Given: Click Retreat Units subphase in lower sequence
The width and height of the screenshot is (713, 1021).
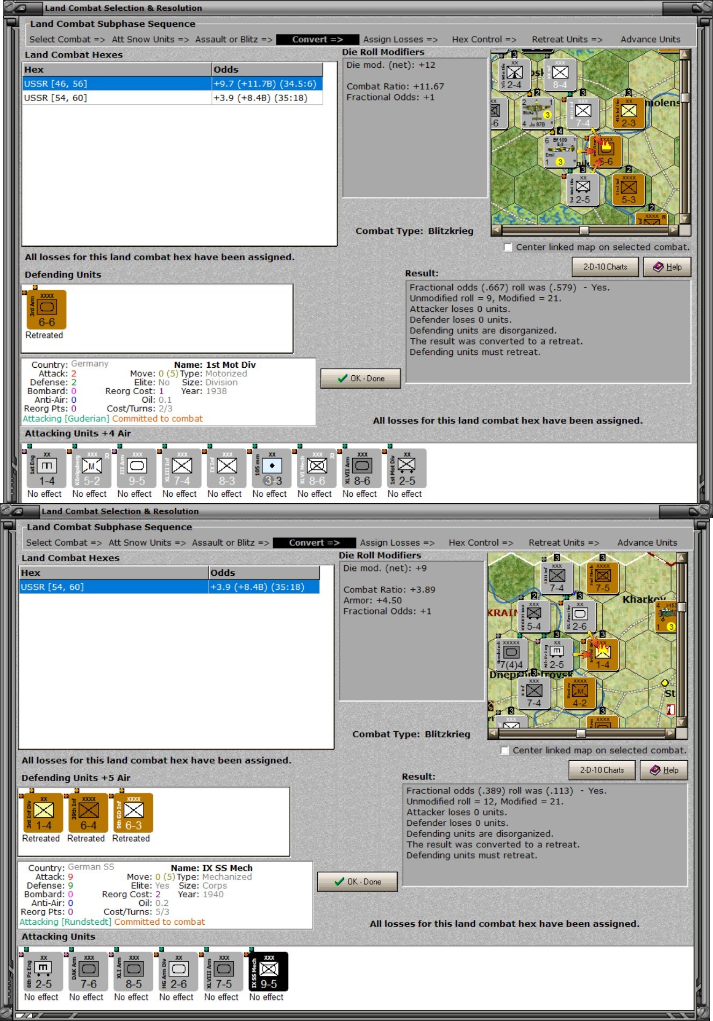Looking at the screenshot, I should pyautogui.click(x=564, y=542).
